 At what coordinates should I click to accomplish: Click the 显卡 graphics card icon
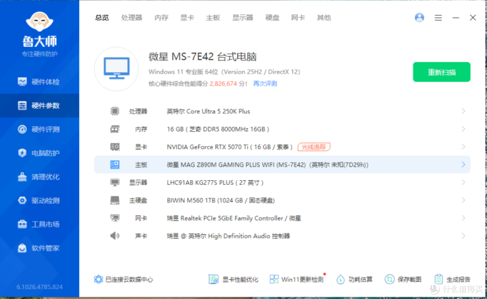[115, 147]
